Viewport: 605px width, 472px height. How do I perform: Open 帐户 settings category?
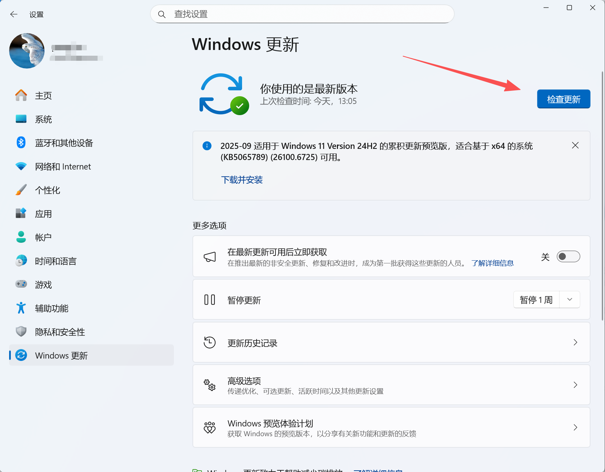coord(91,237)
